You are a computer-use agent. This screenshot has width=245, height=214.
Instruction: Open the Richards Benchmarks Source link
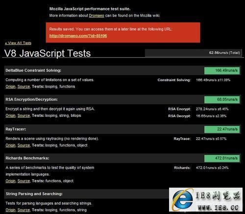[24, 181]
